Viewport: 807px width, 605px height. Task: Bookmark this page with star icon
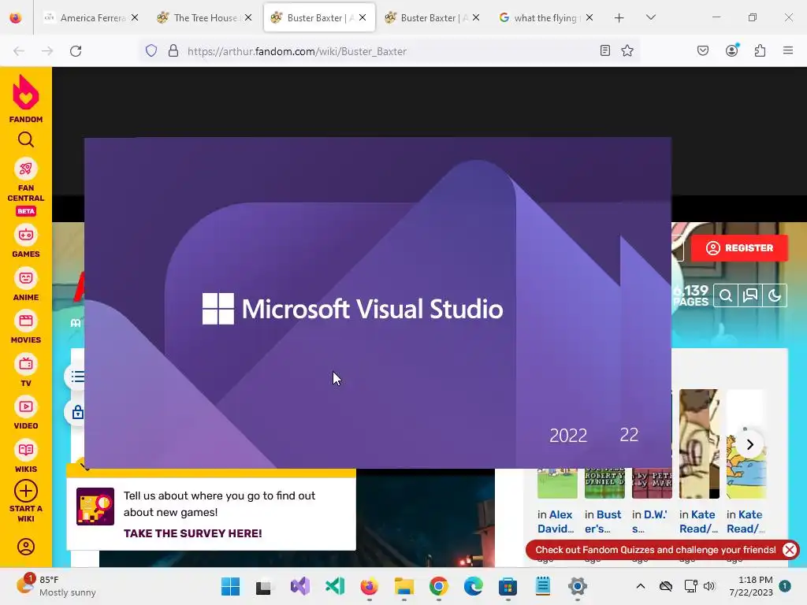(627, 50)
